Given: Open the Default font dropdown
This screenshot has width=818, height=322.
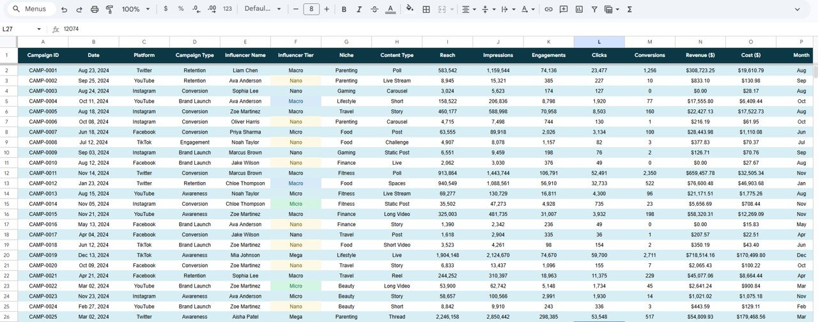Looking at the screenshot, I should [x=263, y=10].
